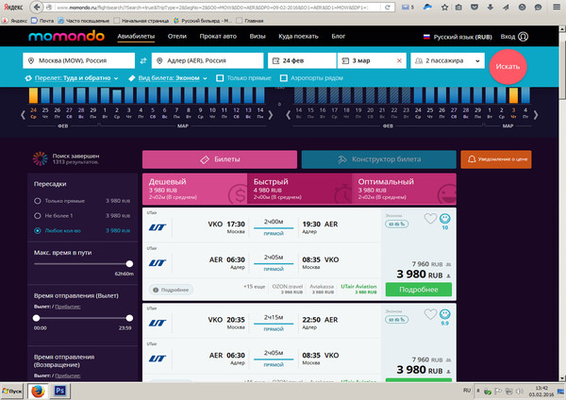This screenshot has height=400, width=566.
Task: Sort by Дешевый
Action: (195, 190)
